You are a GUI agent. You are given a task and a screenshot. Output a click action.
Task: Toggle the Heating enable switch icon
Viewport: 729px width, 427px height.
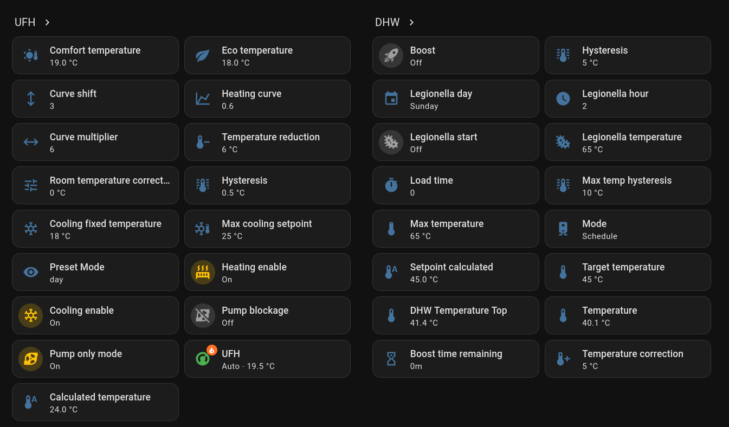coord(203,272)
